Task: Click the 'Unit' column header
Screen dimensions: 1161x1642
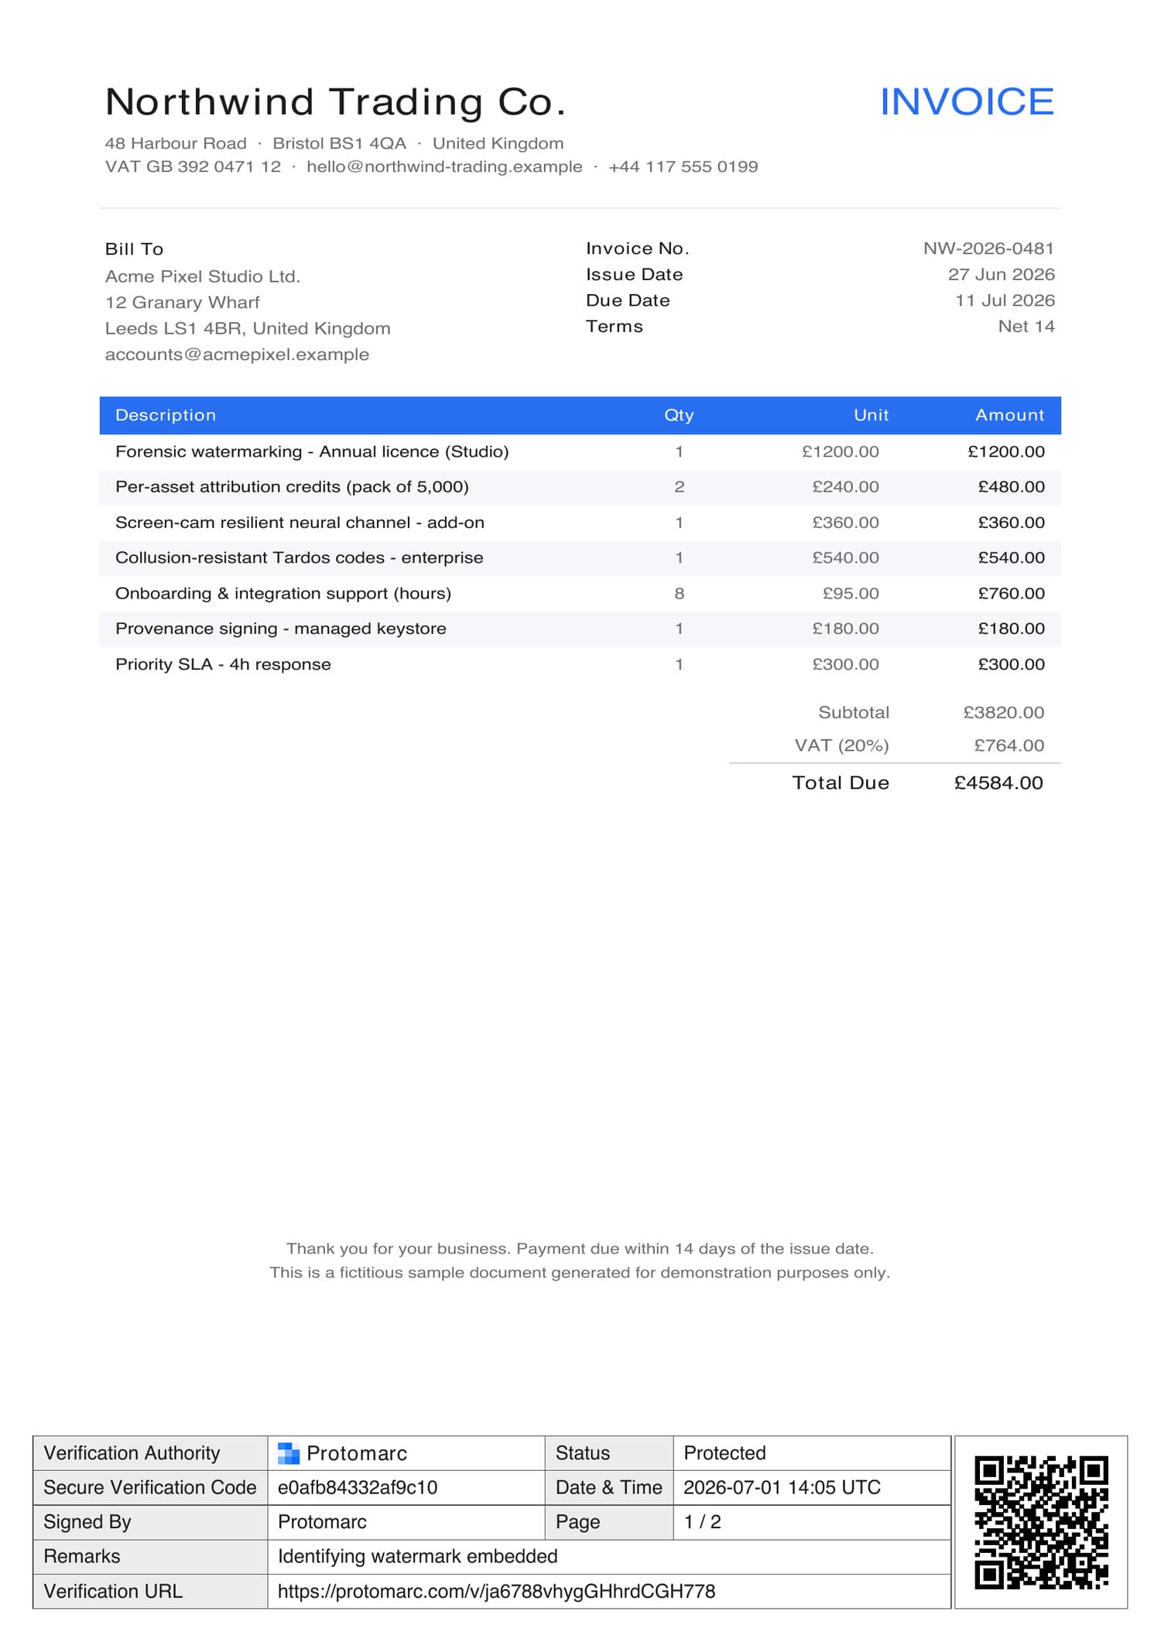Action: tap(871, 416)
